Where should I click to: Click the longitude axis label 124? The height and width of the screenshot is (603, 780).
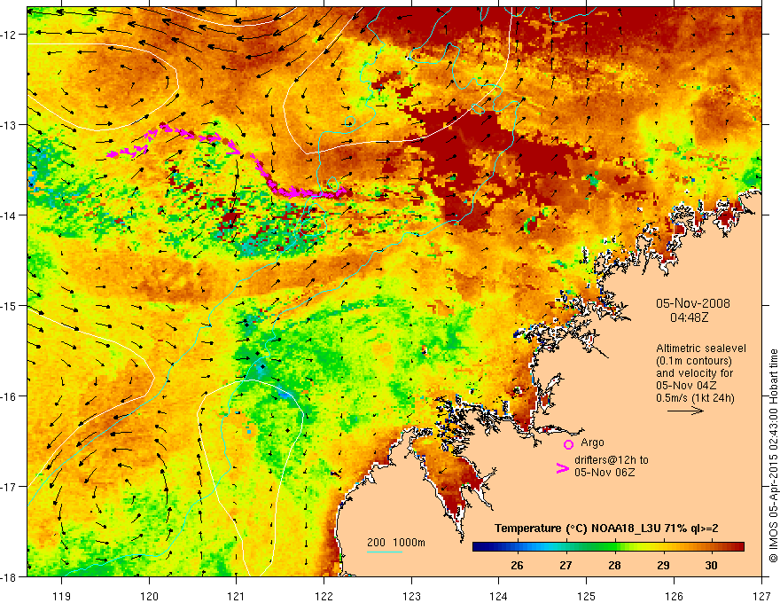499,596
